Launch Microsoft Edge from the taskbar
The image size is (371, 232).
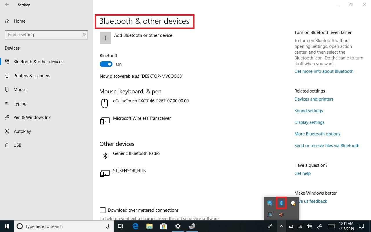pyautogui.click(x=135, y=226)
